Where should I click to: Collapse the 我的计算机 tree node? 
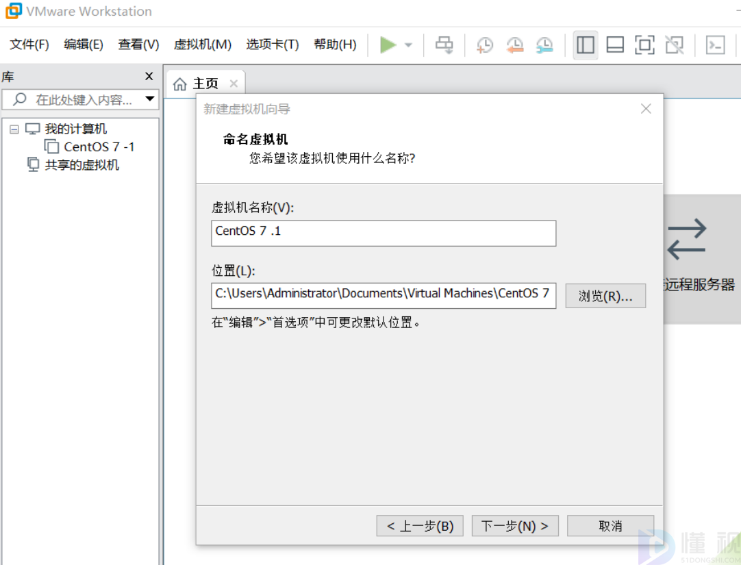click(14, 129)
